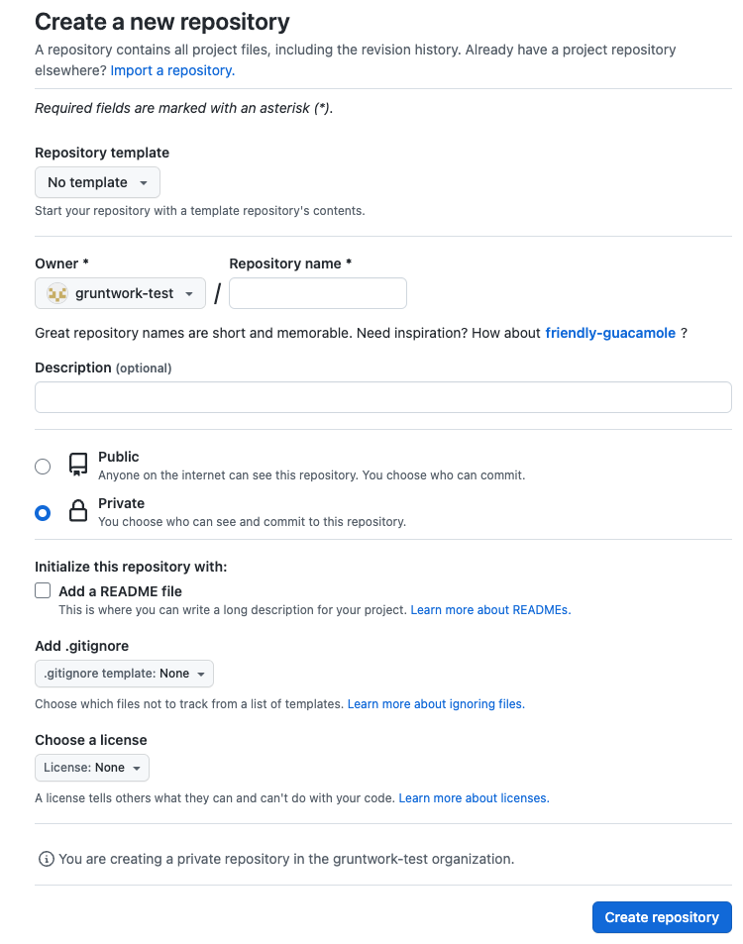Open the Import a repository link

(170, 70)
